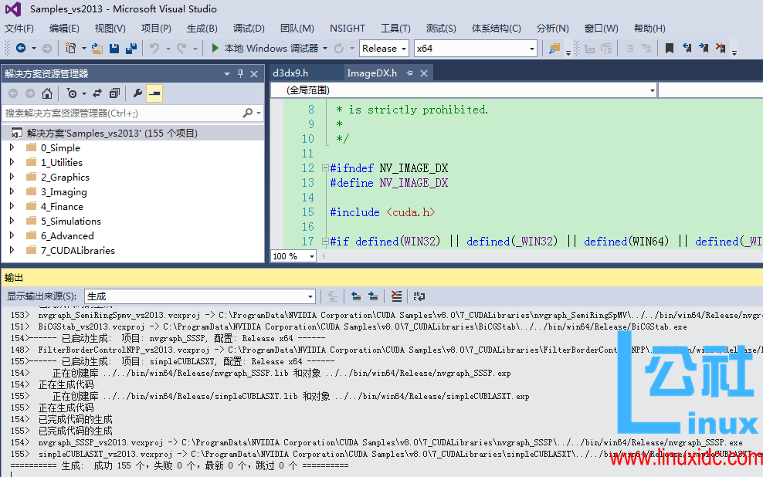Pin the Solution Explorer panel with the pushpin
The height and width of the screenshot is (477, 763).
coord(240,73)
